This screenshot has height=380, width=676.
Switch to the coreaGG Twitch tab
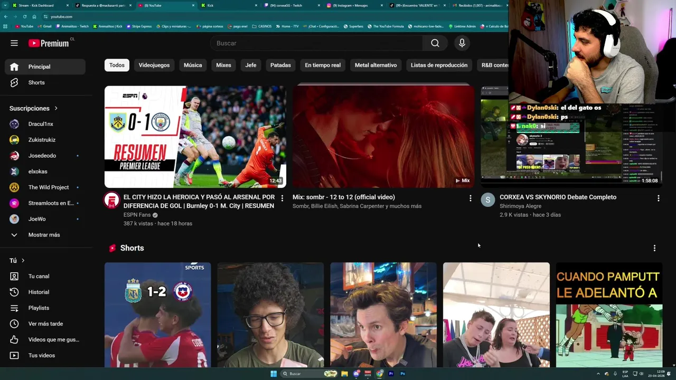[291, 5]
